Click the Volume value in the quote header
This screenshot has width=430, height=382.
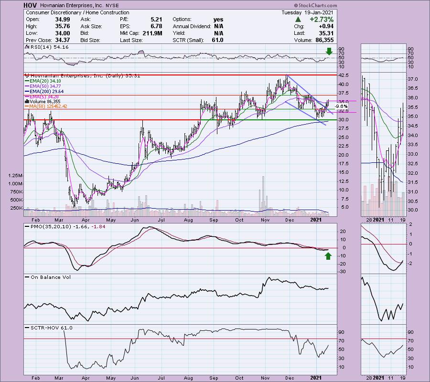click(324, 40)
